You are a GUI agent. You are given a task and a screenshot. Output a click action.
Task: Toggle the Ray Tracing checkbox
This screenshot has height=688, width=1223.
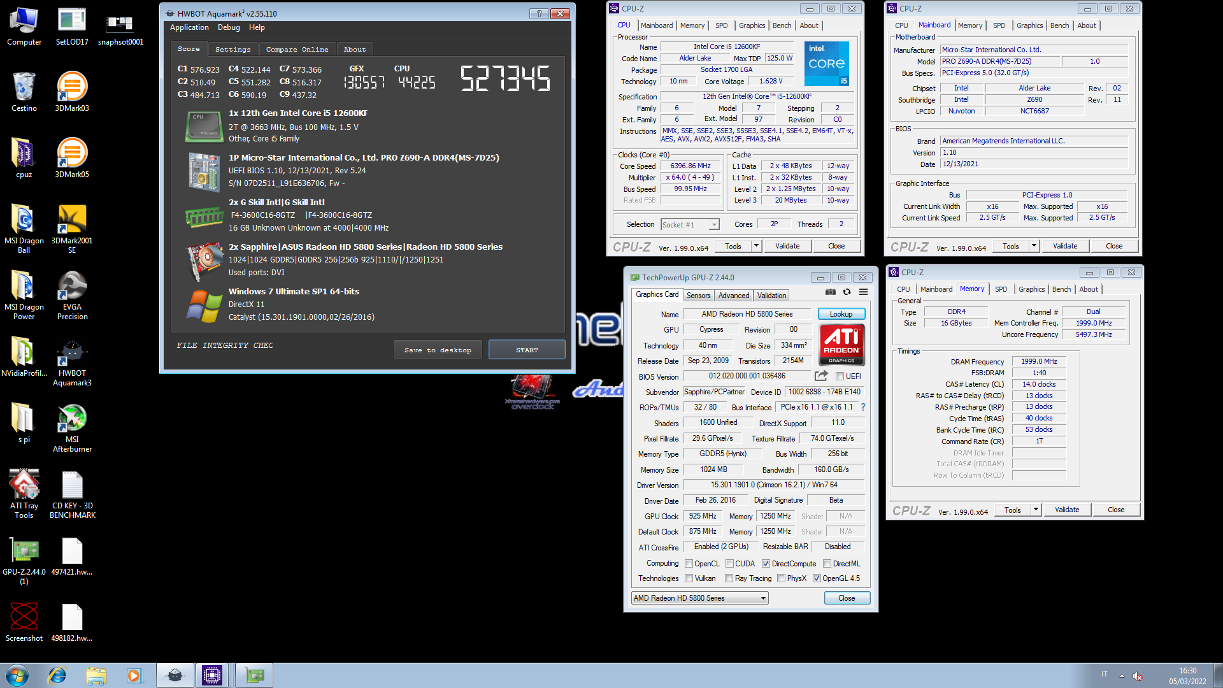729,578
